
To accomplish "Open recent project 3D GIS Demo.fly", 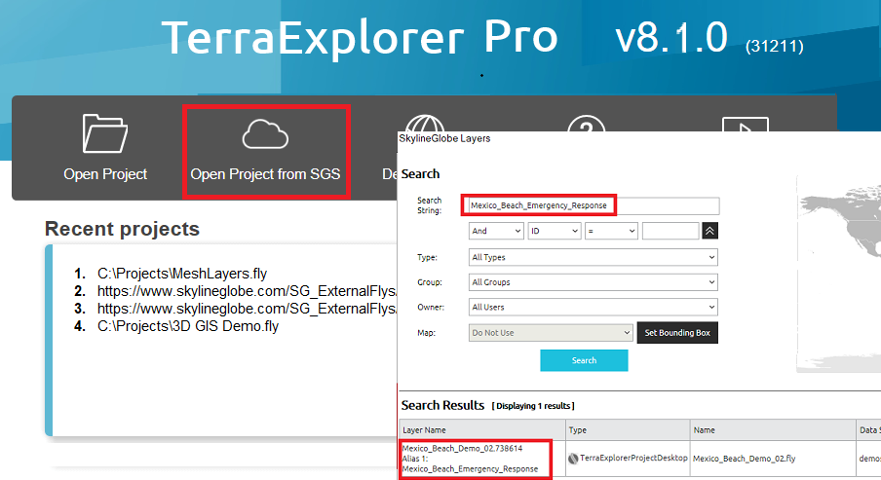I will point(188,326).
